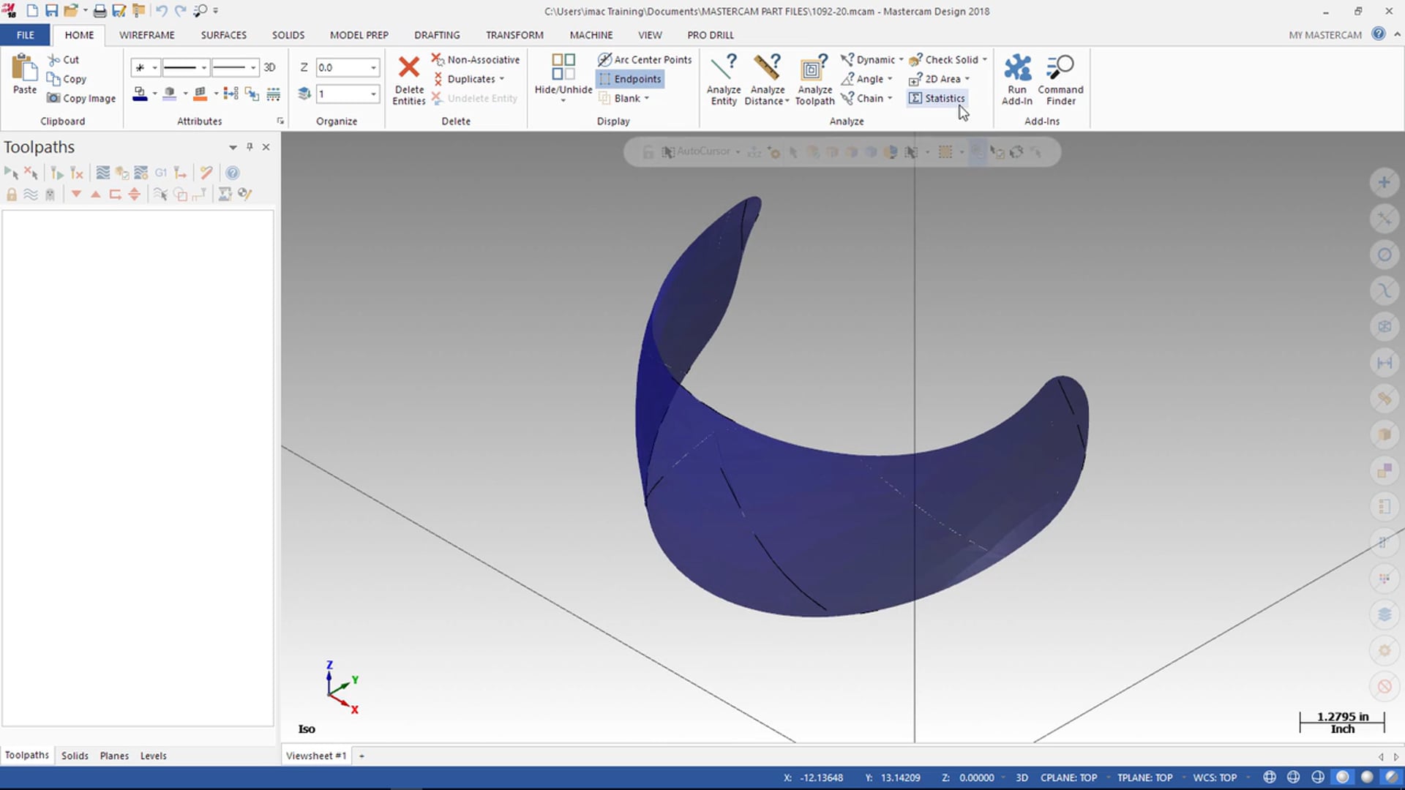Open the SURFACES ribbon tab
The width and height of the screenshot is (1405, 790).
point(223,34)
